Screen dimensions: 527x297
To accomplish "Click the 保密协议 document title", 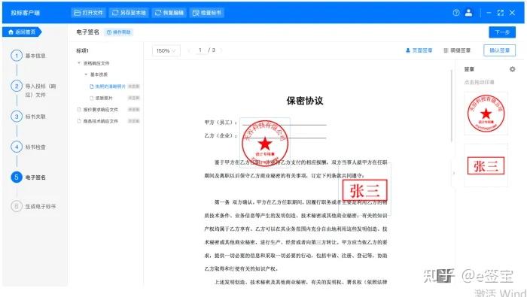I will pyautogui.click(x=305, y=101).
